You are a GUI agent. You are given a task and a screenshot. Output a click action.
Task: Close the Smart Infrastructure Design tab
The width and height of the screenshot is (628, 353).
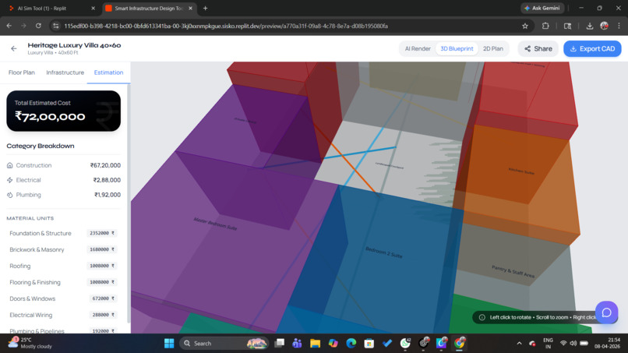tap(191, 8)
